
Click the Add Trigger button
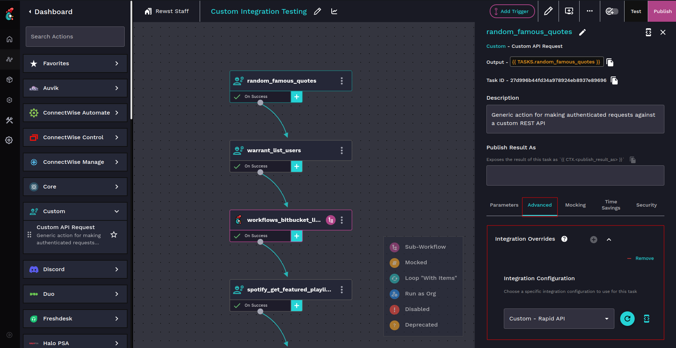click(512, 11)
